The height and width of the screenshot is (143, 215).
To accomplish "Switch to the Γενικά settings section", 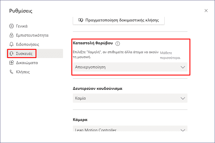I will pos(22,26).
